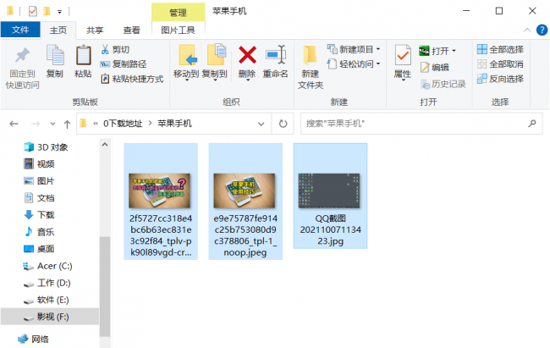The width and height of the screenshot is (550, 348).
Task: Select the 影视 (F:) drive
Action: (49, 317)
